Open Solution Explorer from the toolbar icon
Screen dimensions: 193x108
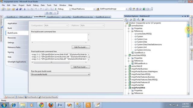tap(130, 9)
